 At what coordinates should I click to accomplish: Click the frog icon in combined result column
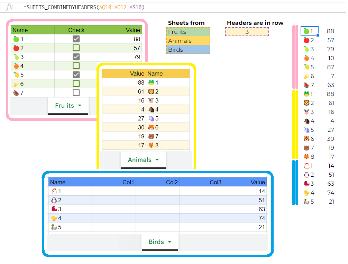tap(306, 94)
